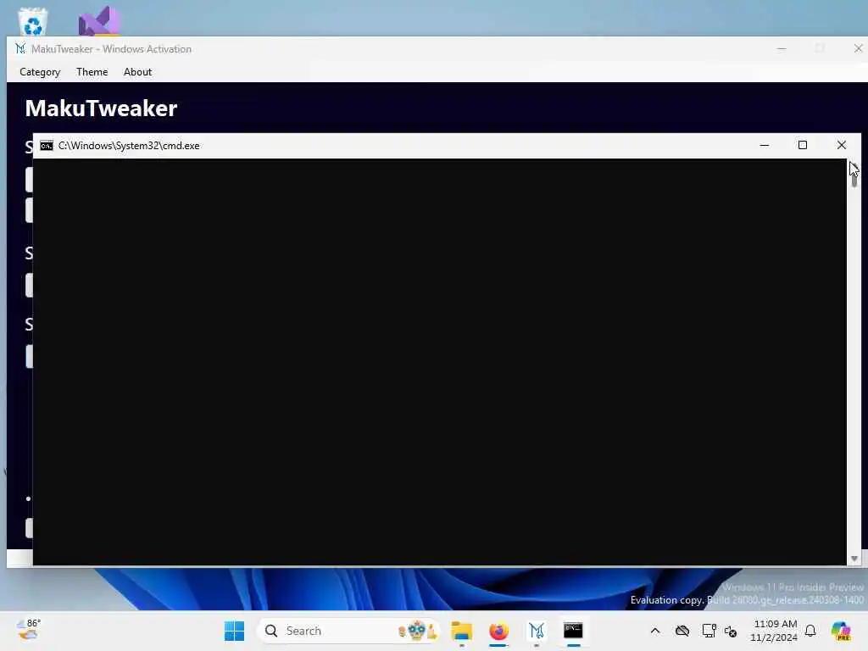Image resolution: width=868 pixels, height=651 pixels.
Task: Close the MakuTweaker window
Action: [858, 48]
